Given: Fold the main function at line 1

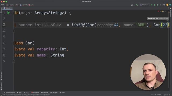Looking at the screenshot, I should pos(13,13).
